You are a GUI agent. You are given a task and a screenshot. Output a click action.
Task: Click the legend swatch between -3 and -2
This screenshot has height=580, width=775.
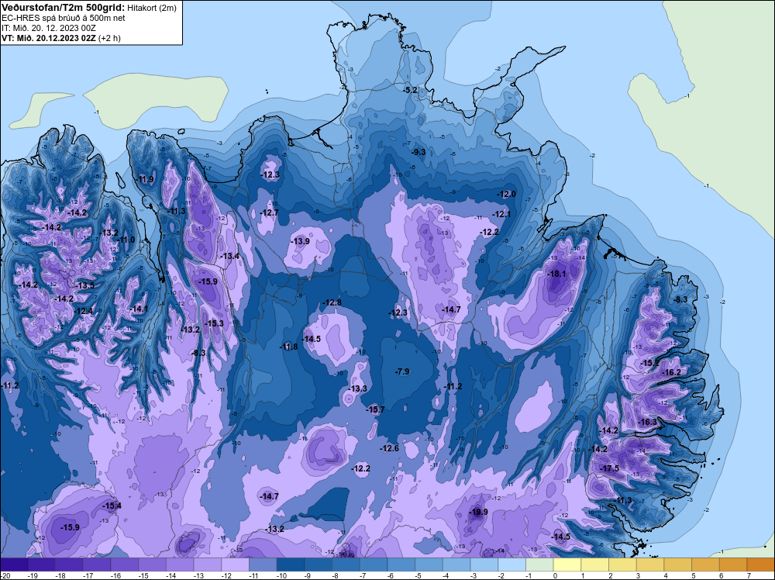pyautogui.click(x=484, y=564)
